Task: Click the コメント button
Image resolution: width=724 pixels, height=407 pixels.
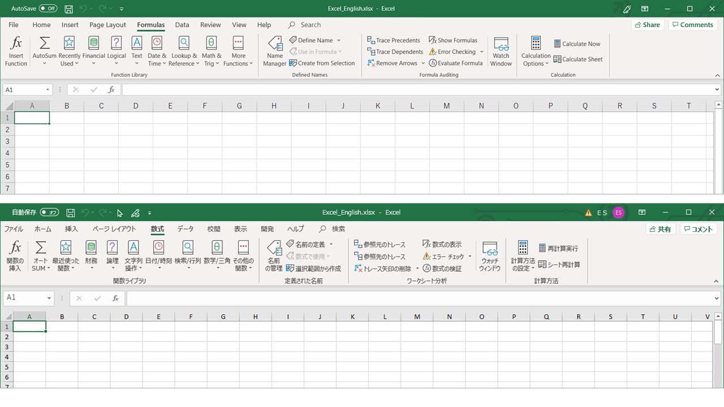Action: pyautogui.click(x=699, y=229)
